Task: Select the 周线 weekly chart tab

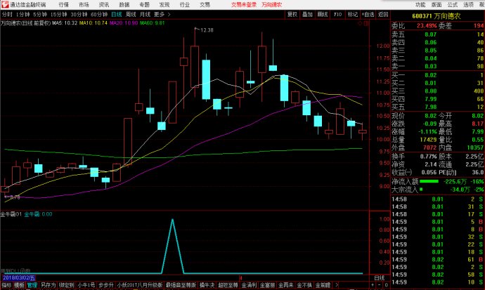Action: coord(131,15)
